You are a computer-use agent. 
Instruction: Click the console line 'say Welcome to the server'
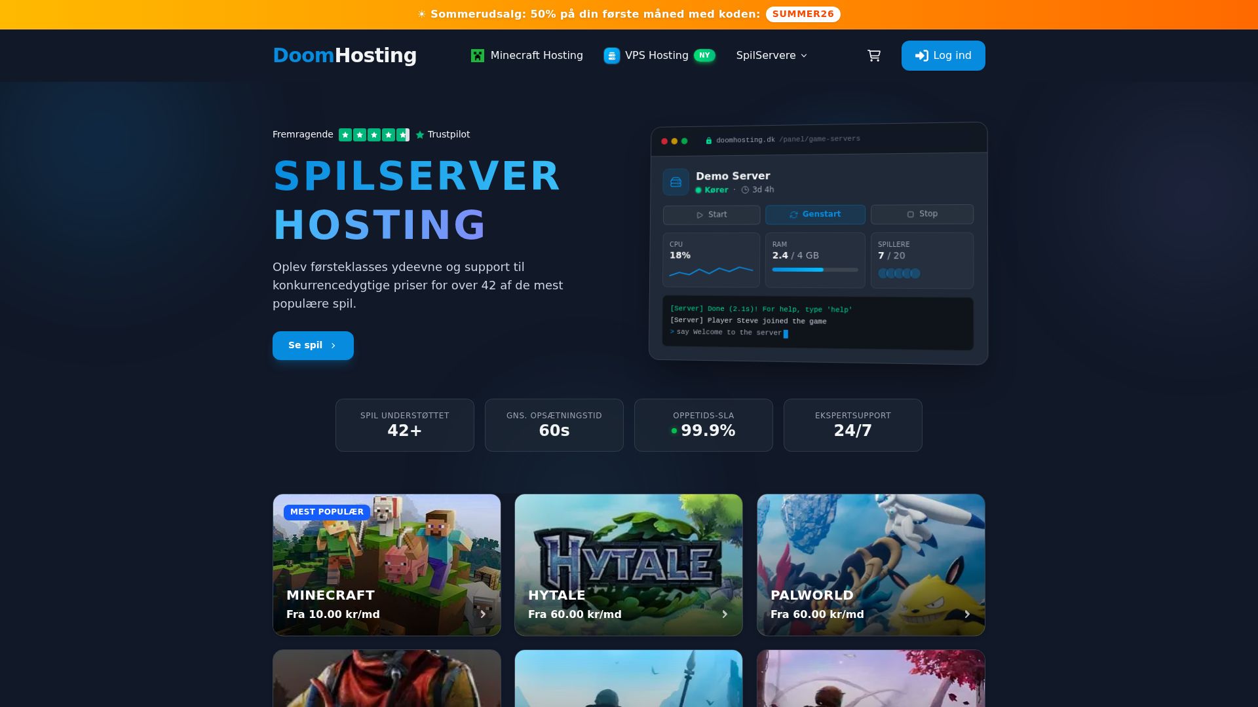coord(729,333)
